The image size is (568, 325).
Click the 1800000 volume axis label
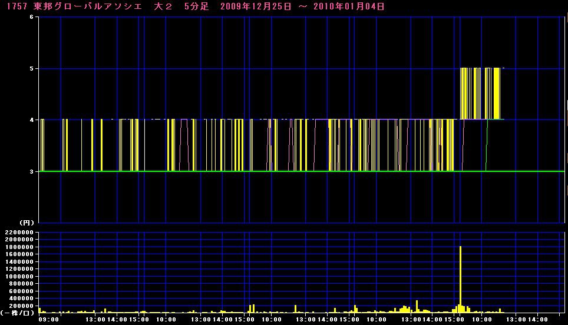18,247
